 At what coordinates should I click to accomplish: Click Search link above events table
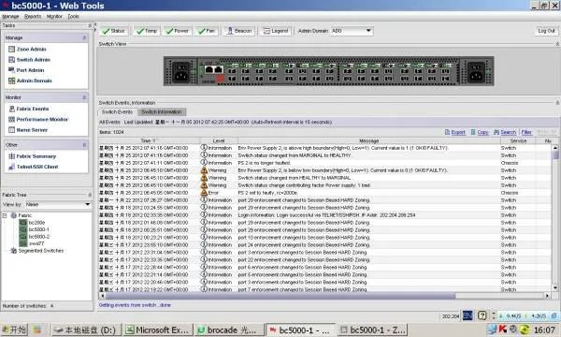(x=505, y=132)
